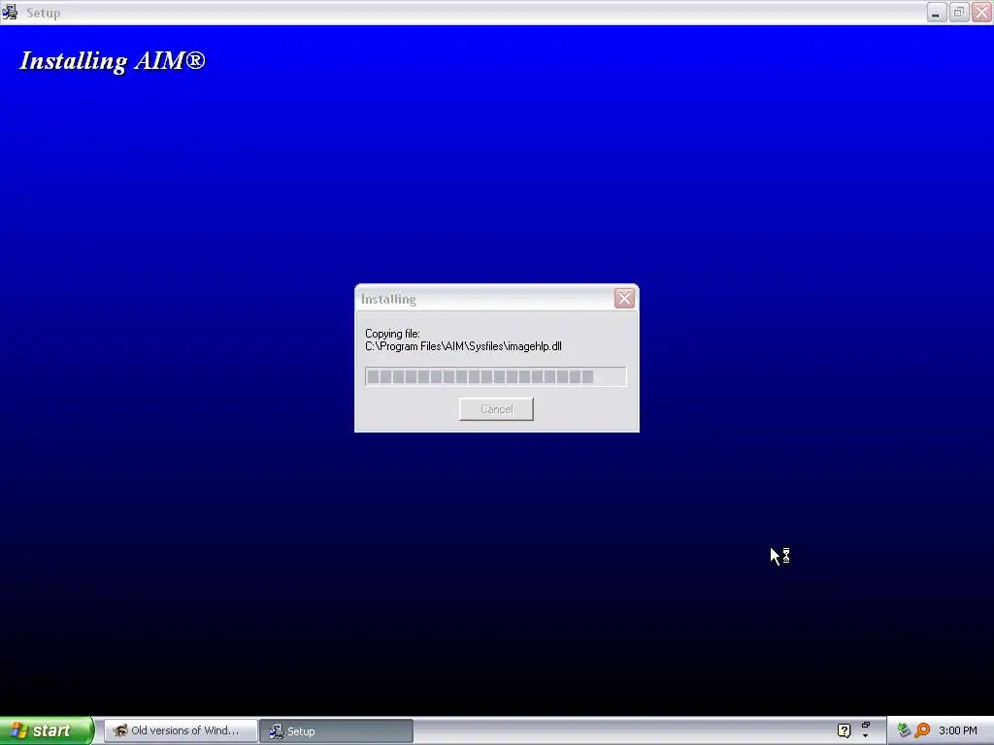The width and height of the screenshot is (994, 745).
Task: Click the Cancel button in Installing dialog
Action: pyautogui.click(x=496, y=409)
